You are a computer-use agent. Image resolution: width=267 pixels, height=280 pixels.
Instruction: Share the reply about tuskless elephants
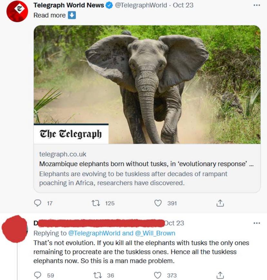coord(220,275)
